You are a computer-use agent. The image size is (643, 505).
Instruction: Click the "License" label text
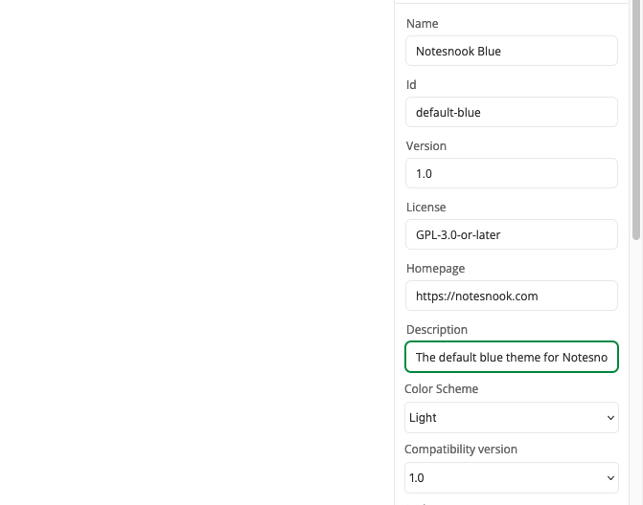click(426, 208)
